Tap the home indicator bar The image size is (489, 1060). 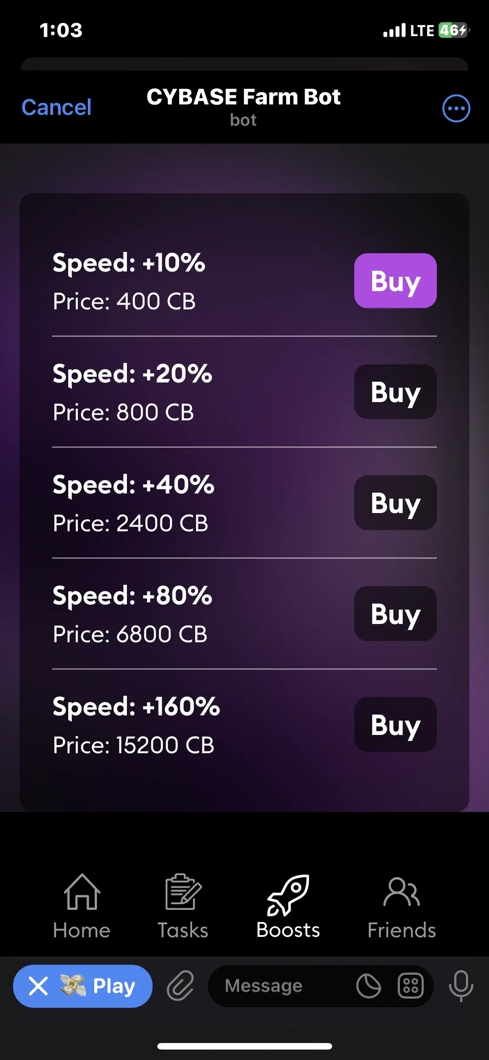pyautogui.click(x=244, y=1046)
